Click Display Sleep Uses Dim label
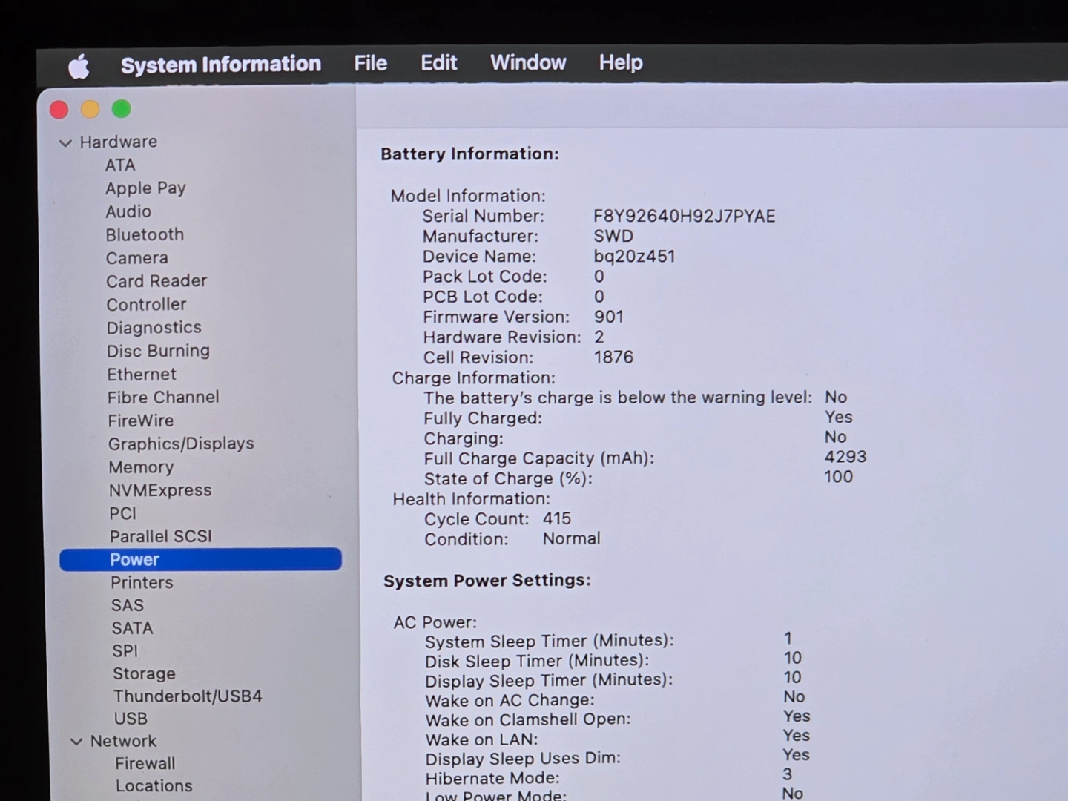This screenshot has height=801, width=1068. [523, 759]
